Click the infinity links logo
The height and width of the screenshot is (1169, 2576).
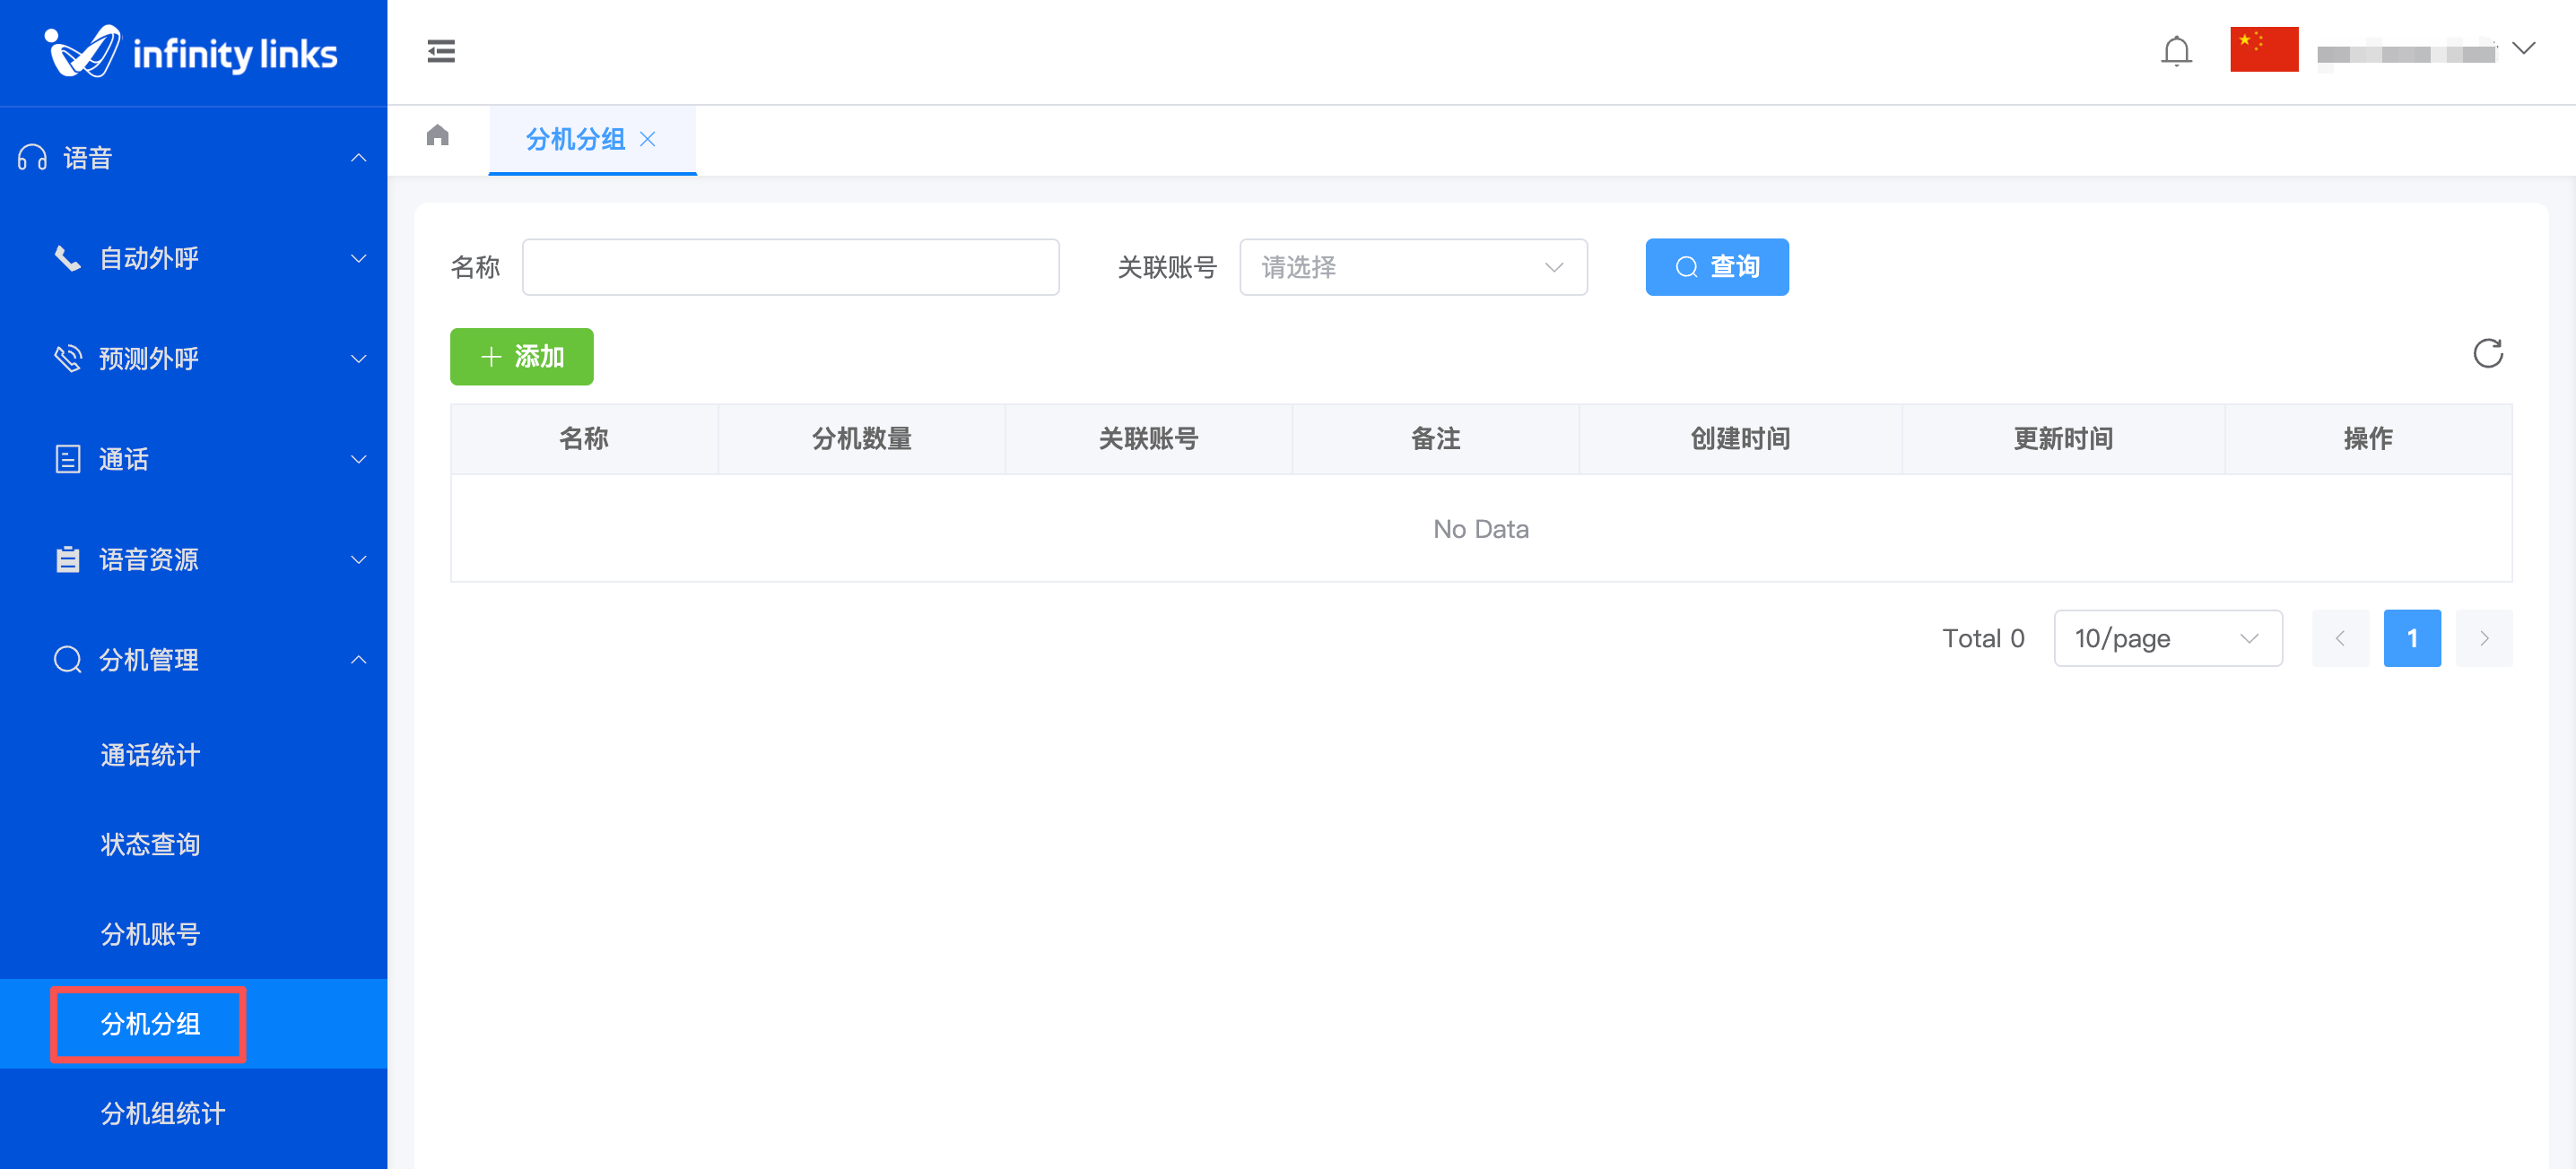point(192,52)
